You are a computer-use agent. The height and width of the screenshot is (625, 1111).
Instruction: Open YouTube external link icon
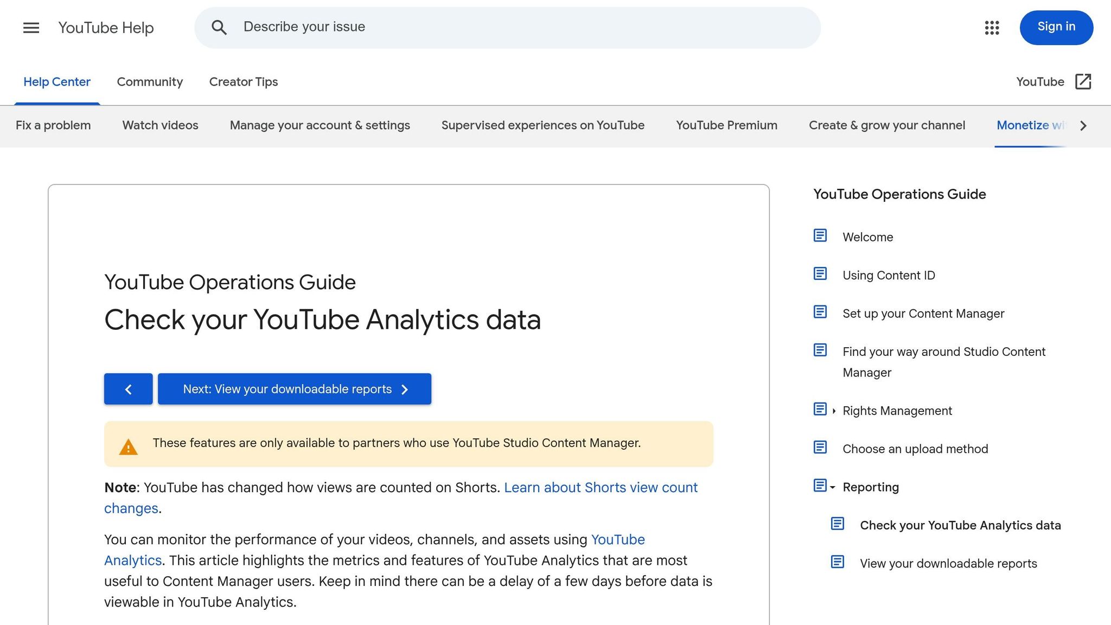click(1083, 81)
